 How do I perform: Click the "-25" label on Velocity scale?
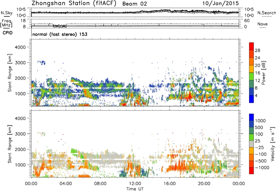pos(259,147)
